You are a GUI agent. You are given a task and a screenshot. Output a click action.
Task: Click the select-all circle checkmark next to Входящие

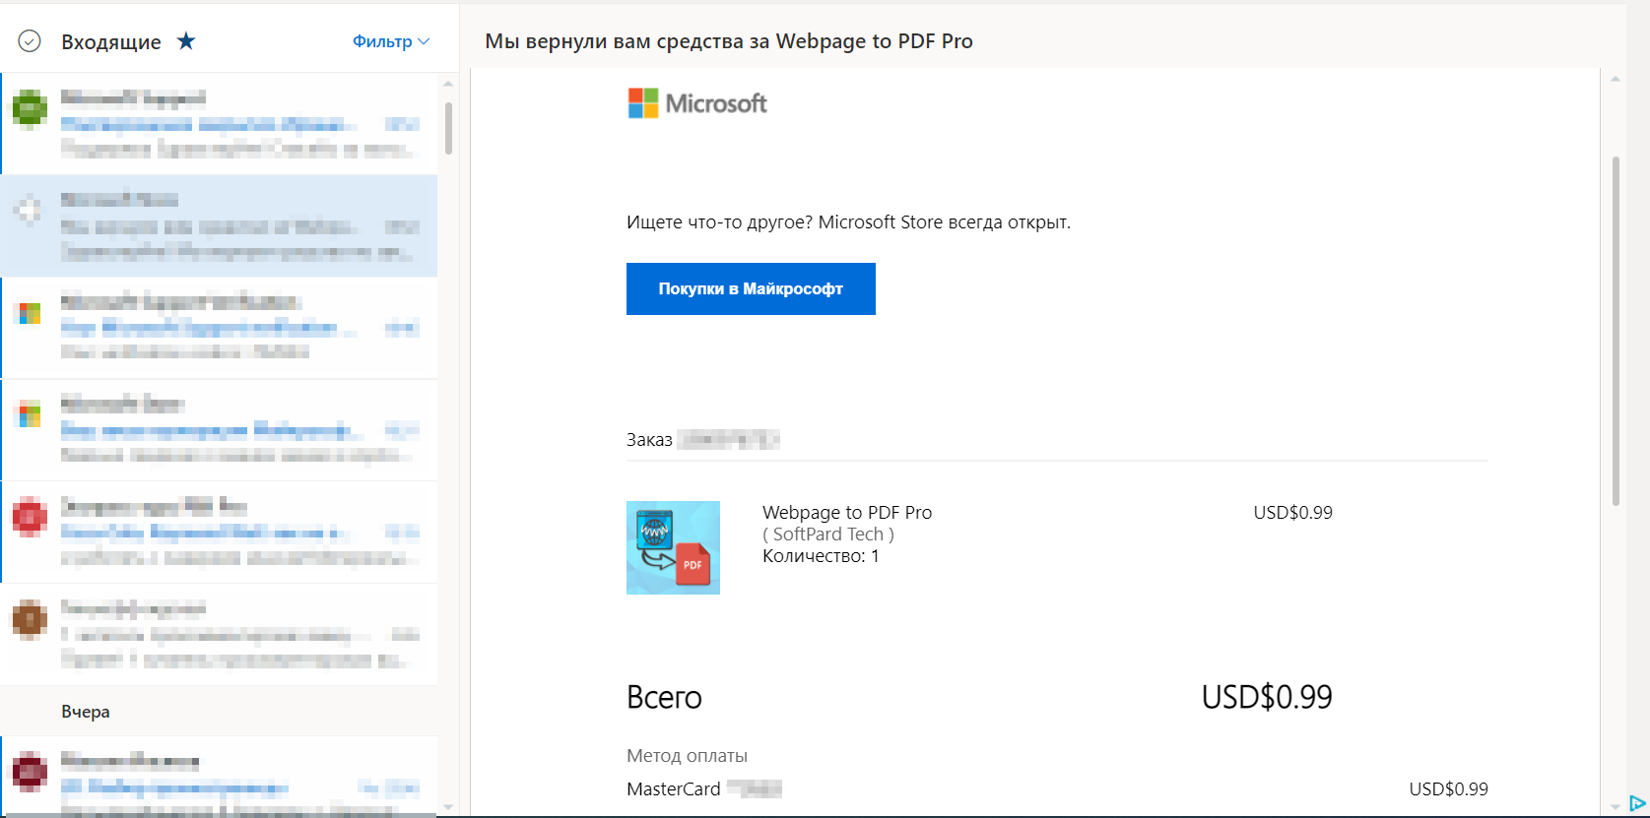[30, 41]
